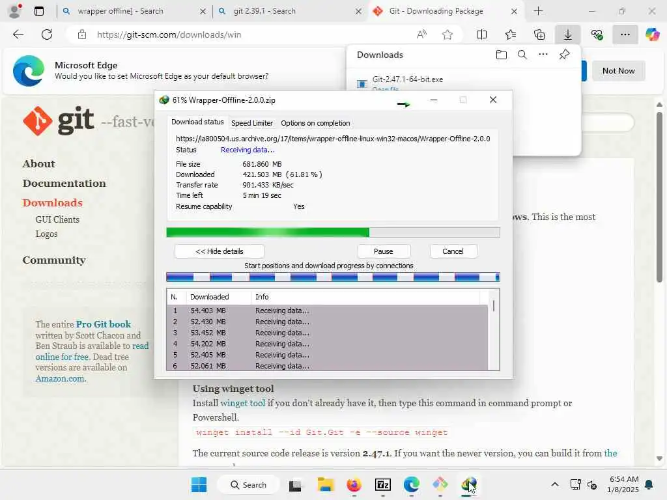This screenshot has width=667, height=500.
Task: Open more options in Downloads panel
Action: tap(543, 55)
